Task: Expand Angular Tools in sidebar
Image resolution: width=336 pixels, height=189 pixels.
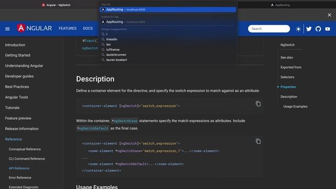Action: coord(16,97)
